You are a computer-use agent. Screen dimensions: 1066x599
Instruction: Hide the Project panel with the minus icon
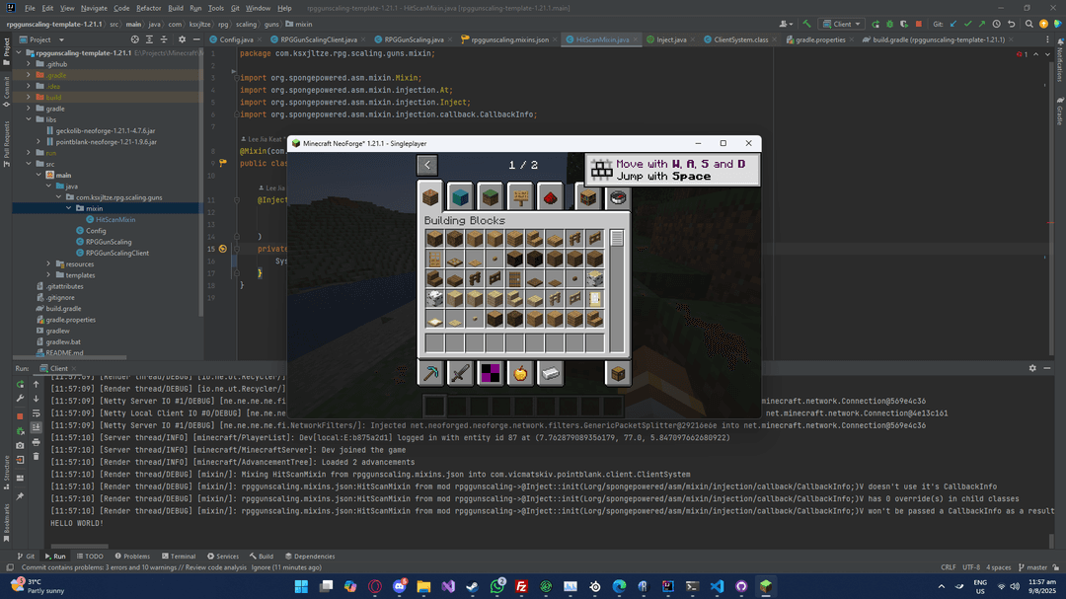(x=196, y=39)
